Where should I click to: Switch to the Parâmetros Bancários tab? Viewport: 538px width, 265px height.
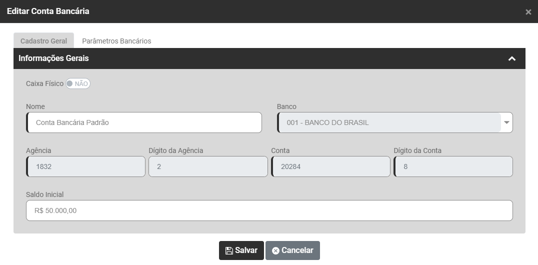pyautogui.click(x=116, y=41)
